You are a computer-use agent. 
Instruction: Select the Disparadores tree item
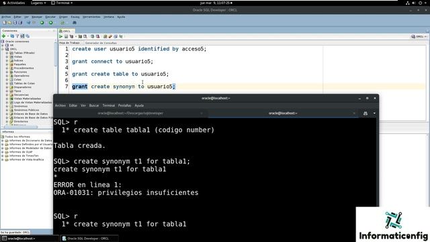click(x=23, y=87)
